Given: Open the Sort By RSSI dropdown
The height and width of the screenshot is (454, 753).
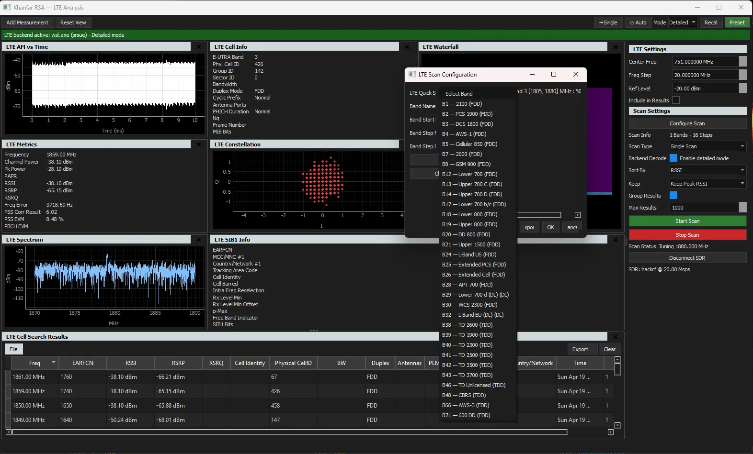Looking at the screenshot, I should (707, 170).
